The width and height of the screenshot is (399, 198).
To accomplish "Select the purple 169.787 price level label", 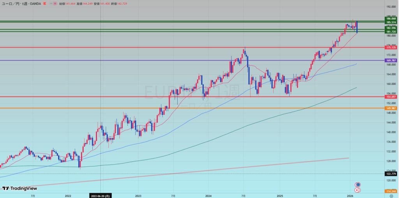I will (x=391, y=61).
